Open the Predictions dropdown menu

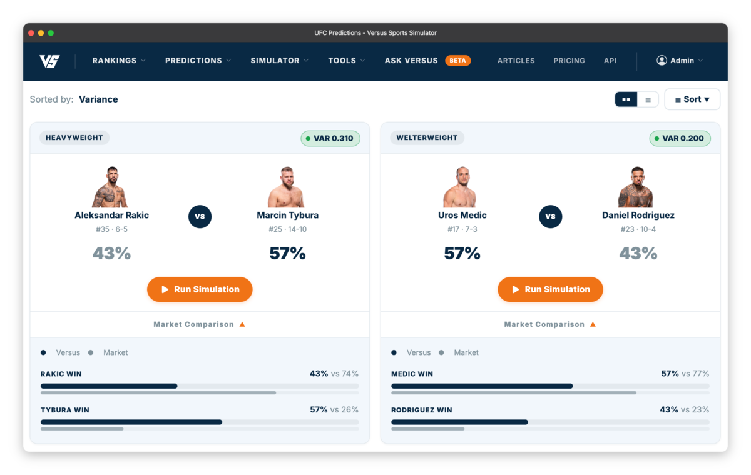pos(198,61)
